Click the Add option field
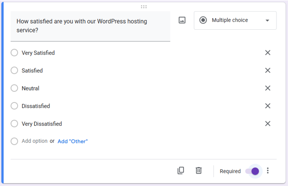This screenshot has height=186, width=288. click(35, 141)
